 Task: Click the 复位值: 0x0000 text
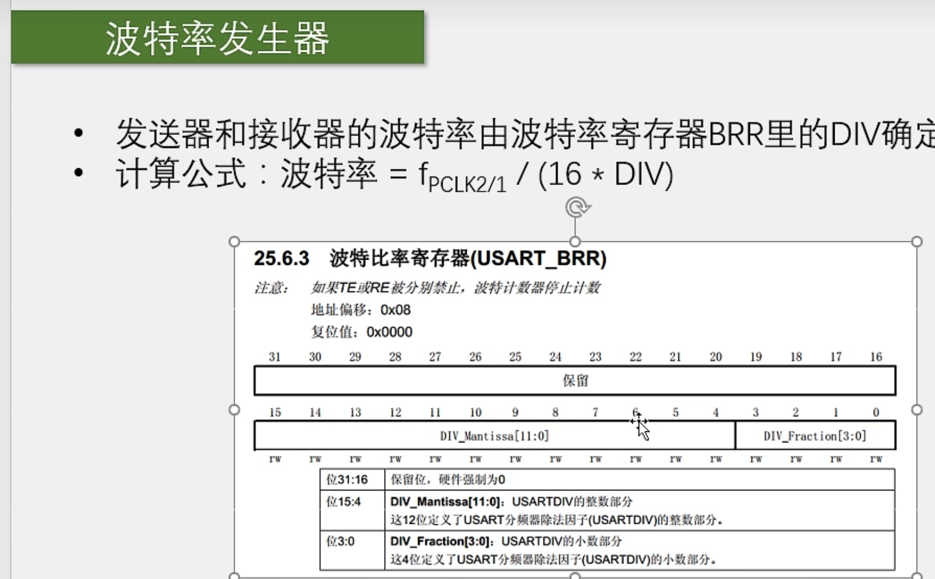point(361,332)
